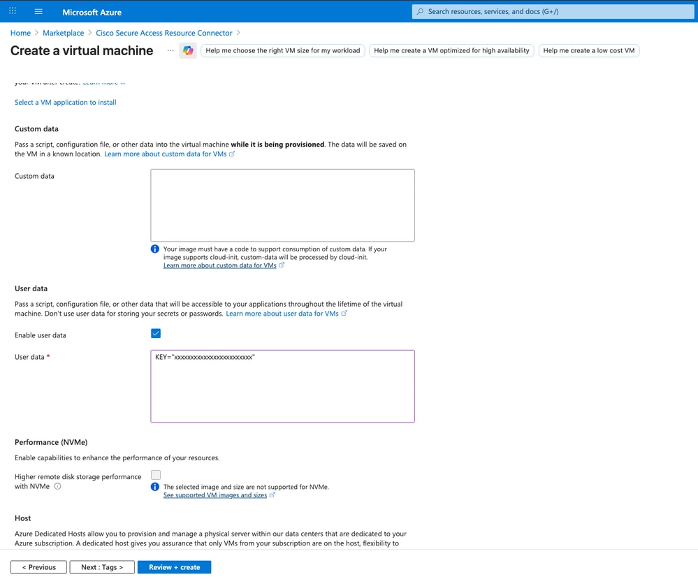698x579 pixels.
Task: Click the ellipsis next to Create a virtual machine
Action: pyautogui.click(x=170, y=50)
